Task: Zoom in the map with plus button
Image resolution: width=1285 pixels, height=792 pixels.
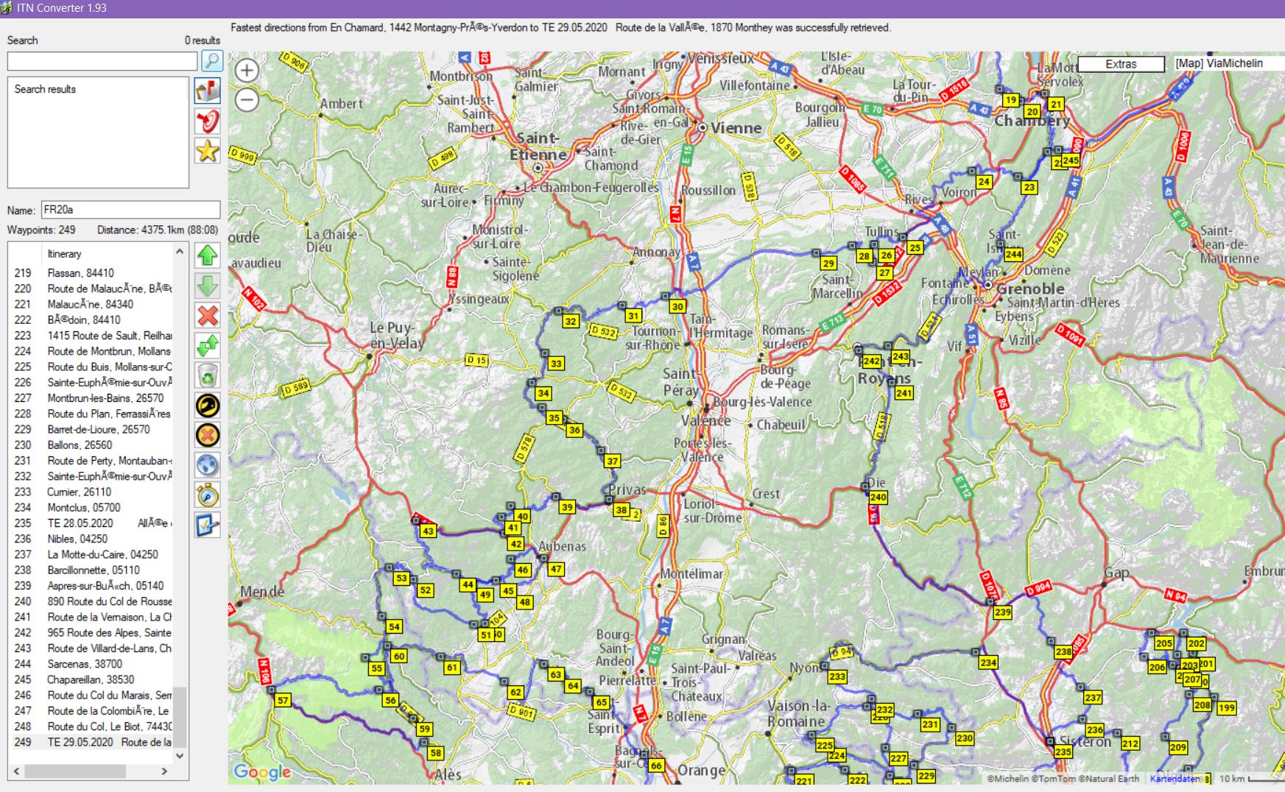Action: coord(247,71)
